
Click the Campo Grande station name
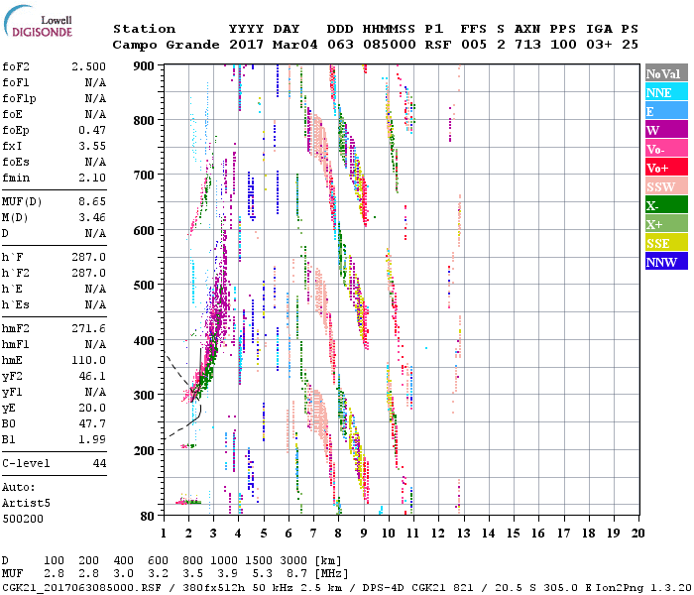click(x=166, y=46)
